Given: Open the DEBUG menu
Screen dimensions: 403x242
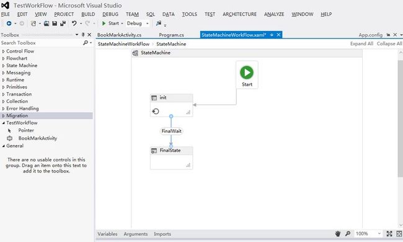Looking at the screenshot, I should pos(110,14).
